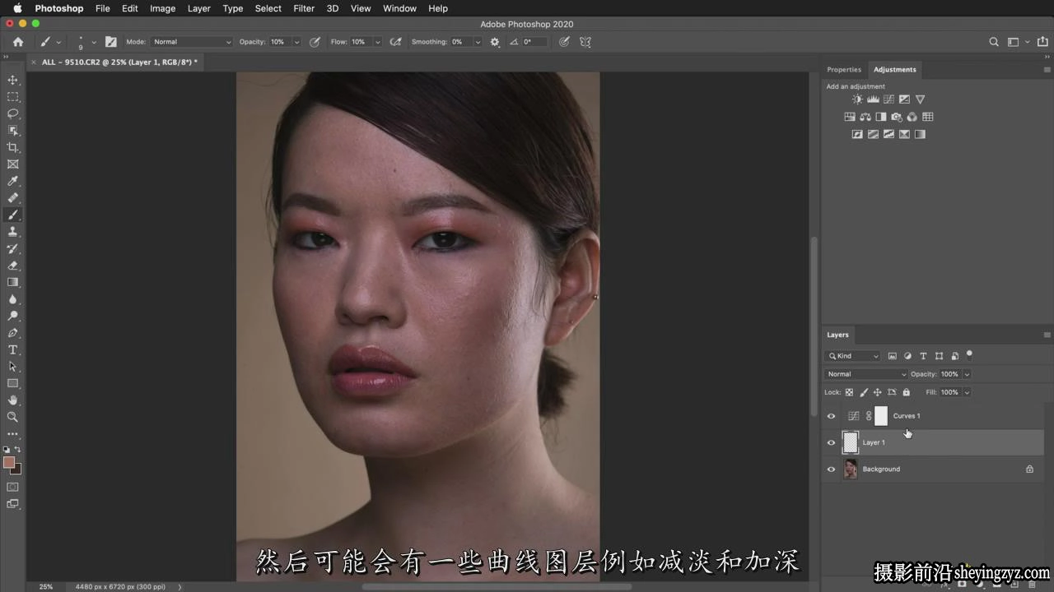Select the Lasso tool
1054x592 pixels.
(13, 113)
